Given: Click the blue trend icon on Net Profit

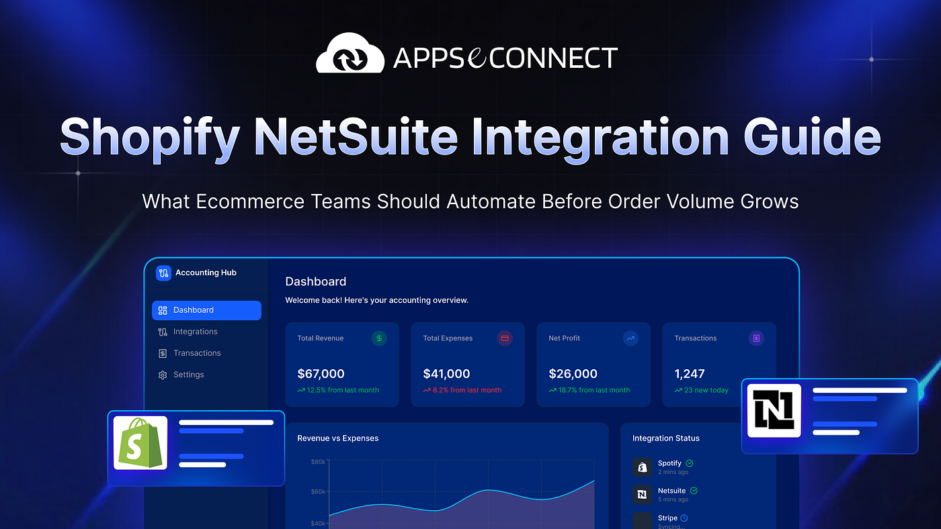Looking at the screenshot, I should point(630,338).
